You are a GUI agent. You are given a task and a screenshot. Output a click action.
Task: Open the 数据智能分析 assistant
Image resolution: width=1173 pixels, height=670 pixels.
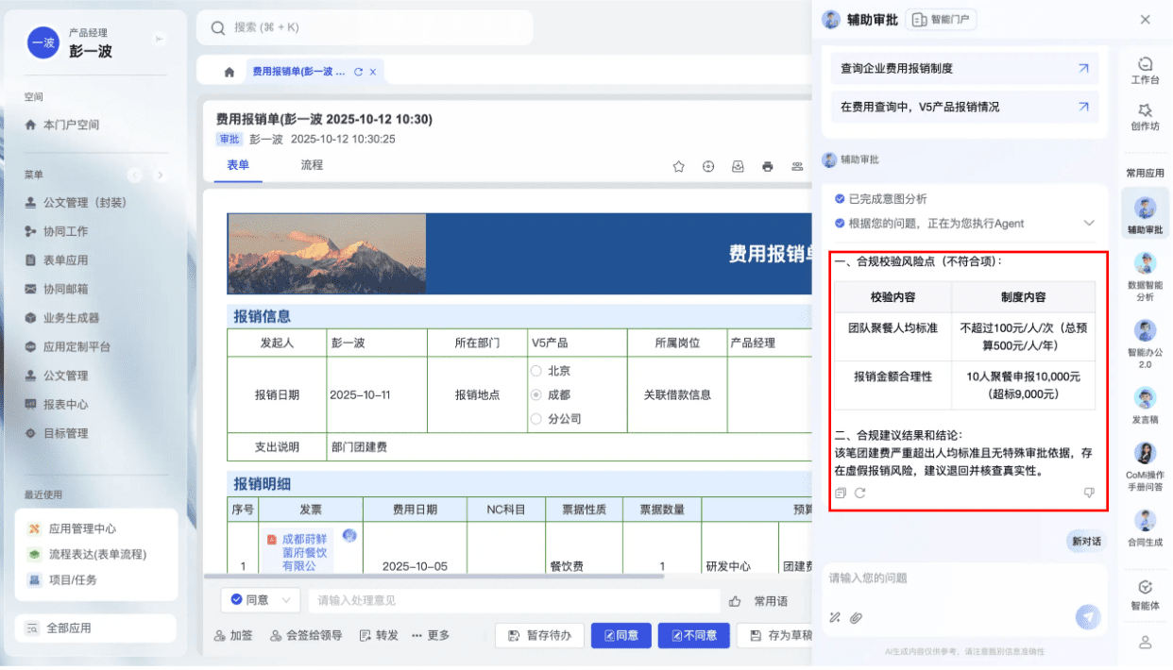[x=1145, y=277]
